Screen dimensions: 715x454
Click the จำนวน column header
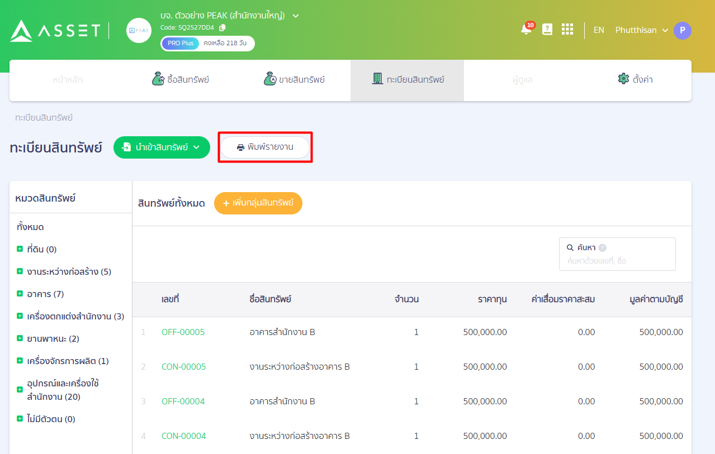406,299
